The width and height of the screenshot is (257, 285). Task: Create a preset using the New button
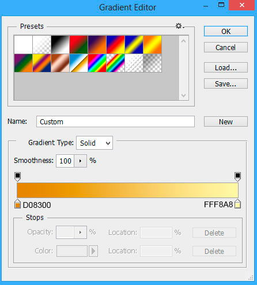click(x=226, y=121)
